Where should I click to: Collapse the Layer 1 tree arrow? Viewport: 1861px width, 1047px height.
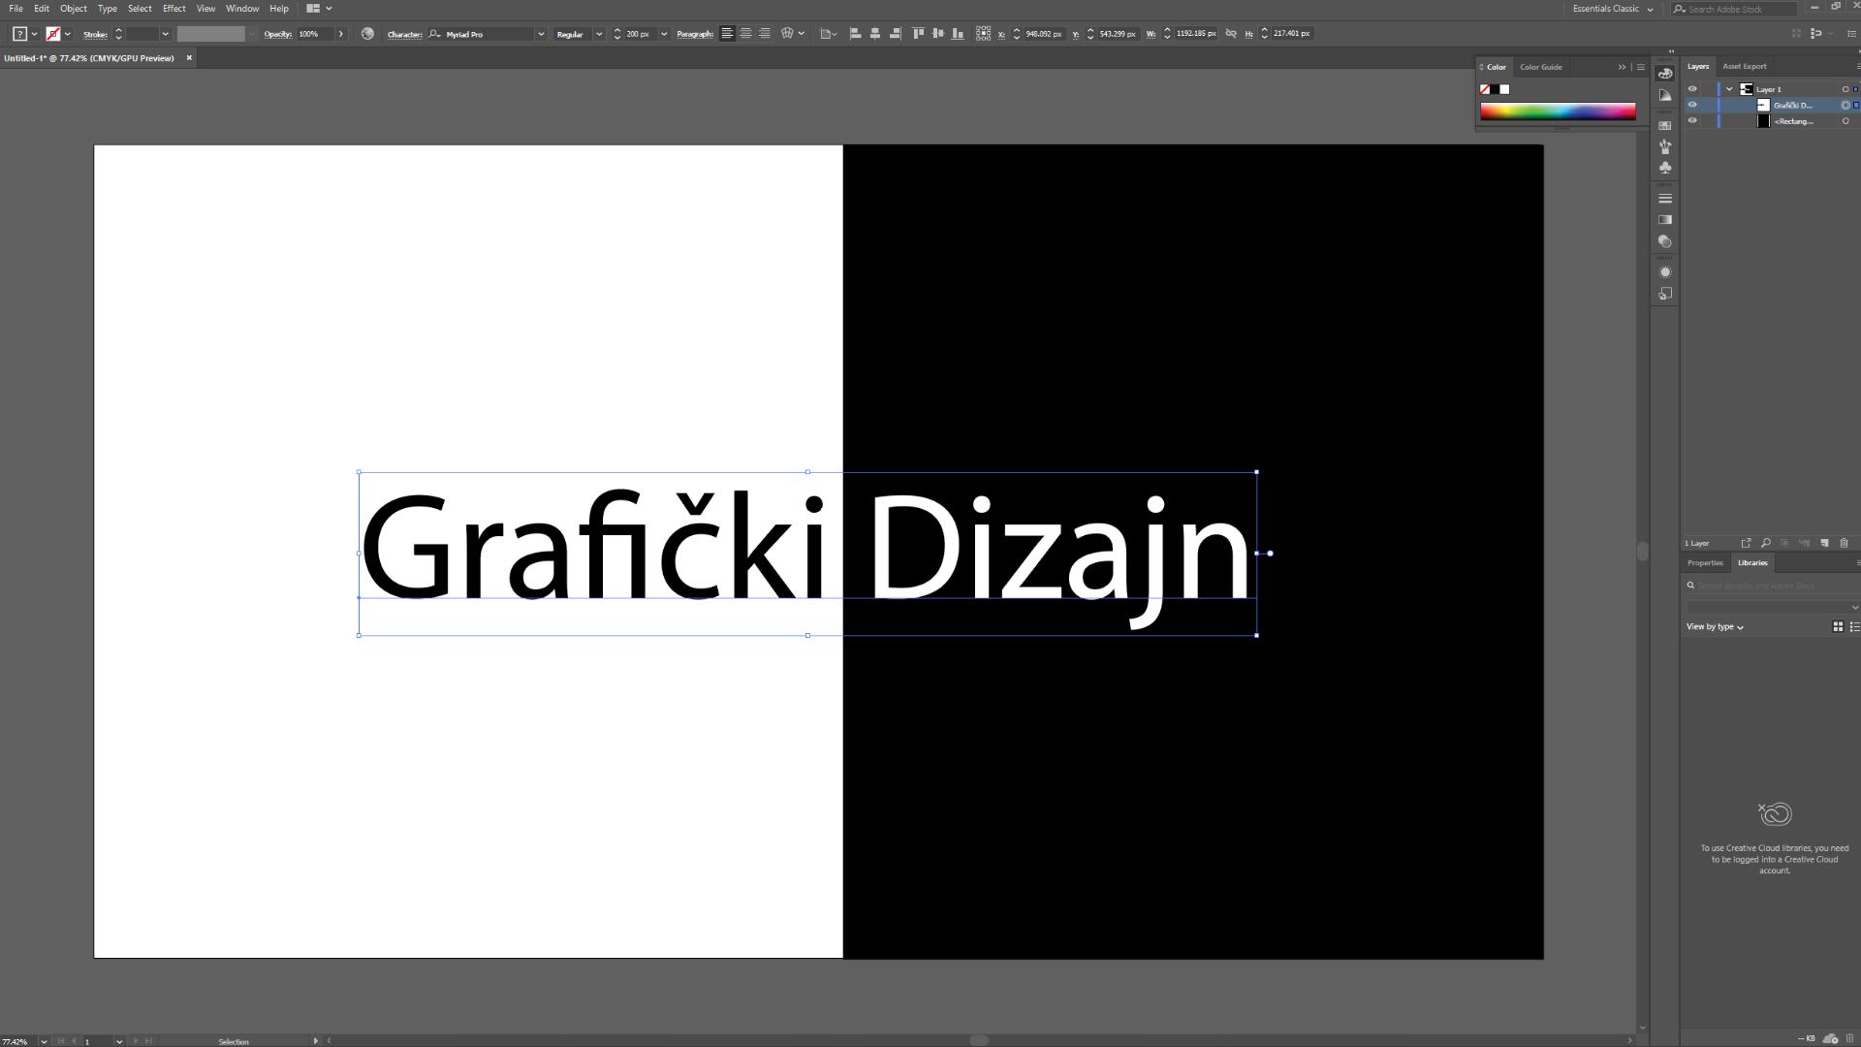[1729, 89]
